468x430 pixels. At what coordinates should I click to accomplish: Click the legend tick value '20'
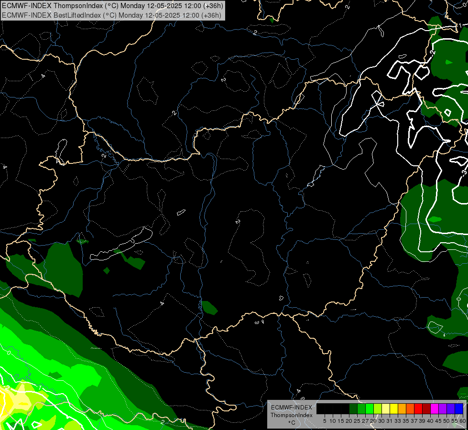[x=349, y=421]
